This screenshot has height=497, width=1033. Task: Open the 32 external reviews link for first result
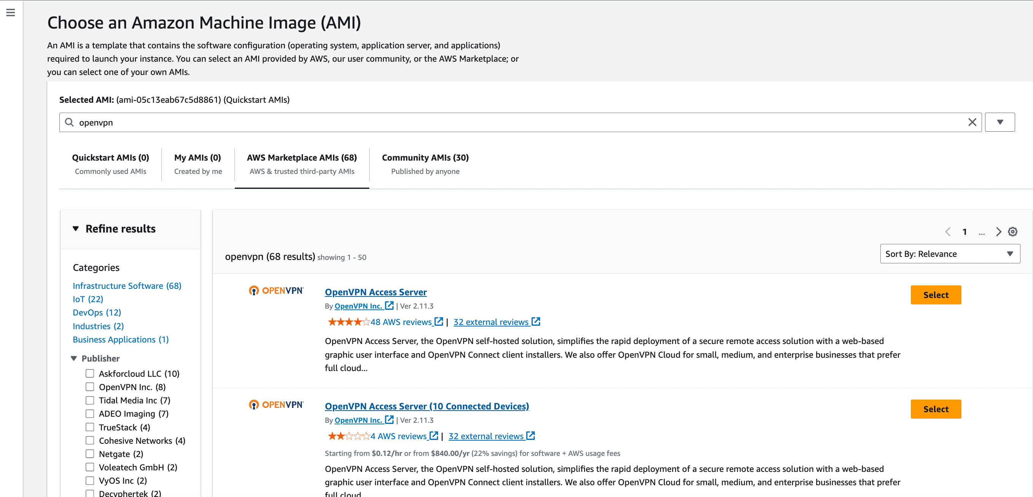[x=491, y=322]
